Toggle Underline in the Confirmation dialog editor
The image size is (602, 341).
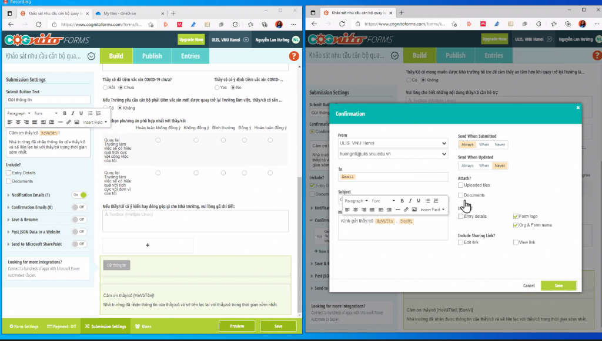pyautogui.click(x=419, y=201)
